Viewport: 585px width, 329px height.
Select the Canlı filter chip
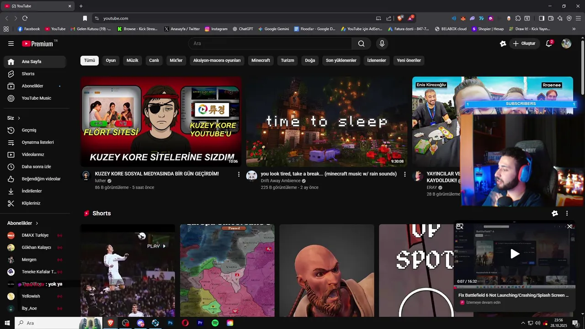point(154,60)
